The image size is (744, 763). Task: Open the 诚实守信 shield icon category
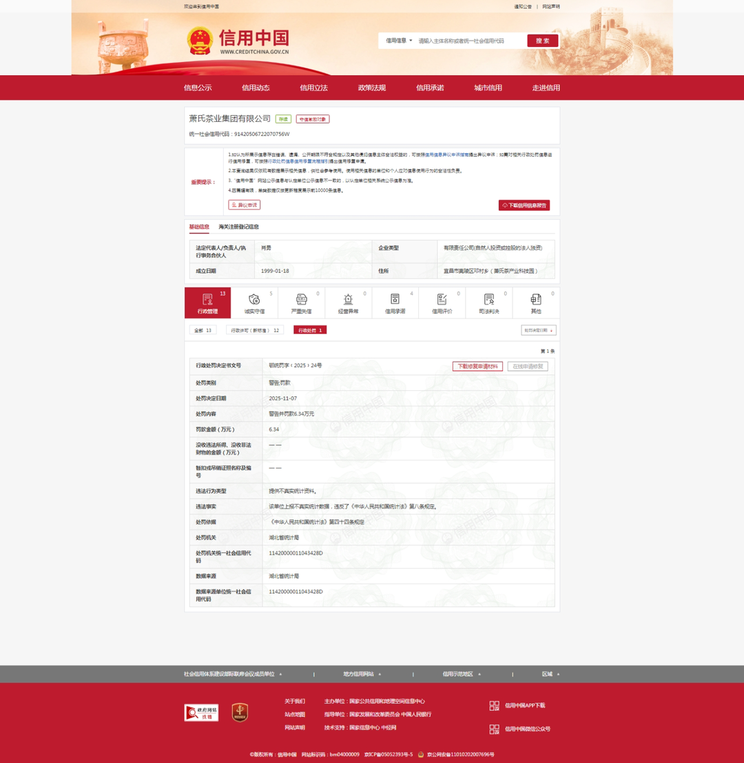point(254,300)
